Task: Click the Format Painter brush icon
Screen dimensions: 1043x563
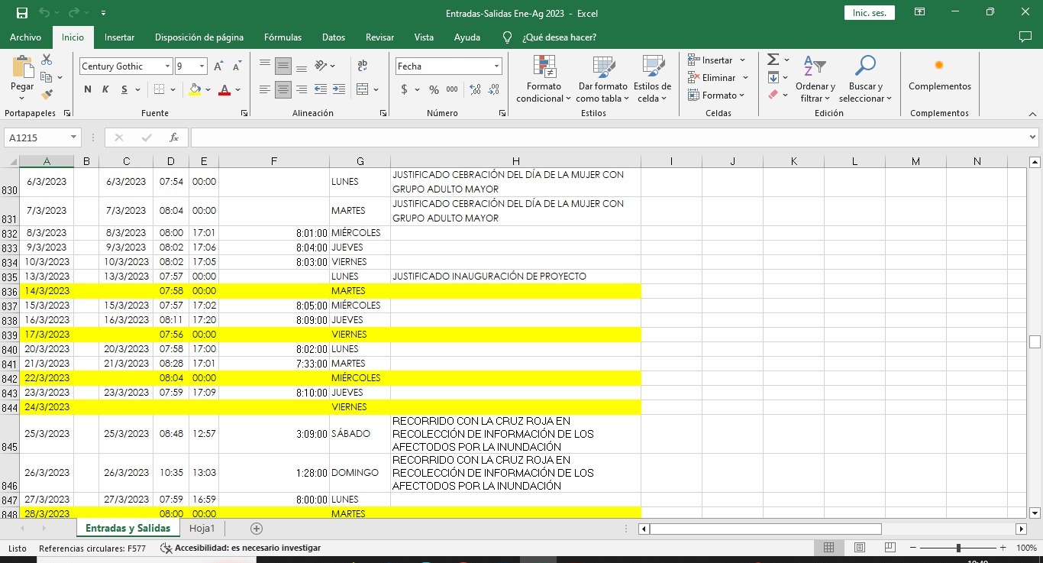Action: point(47,95)
